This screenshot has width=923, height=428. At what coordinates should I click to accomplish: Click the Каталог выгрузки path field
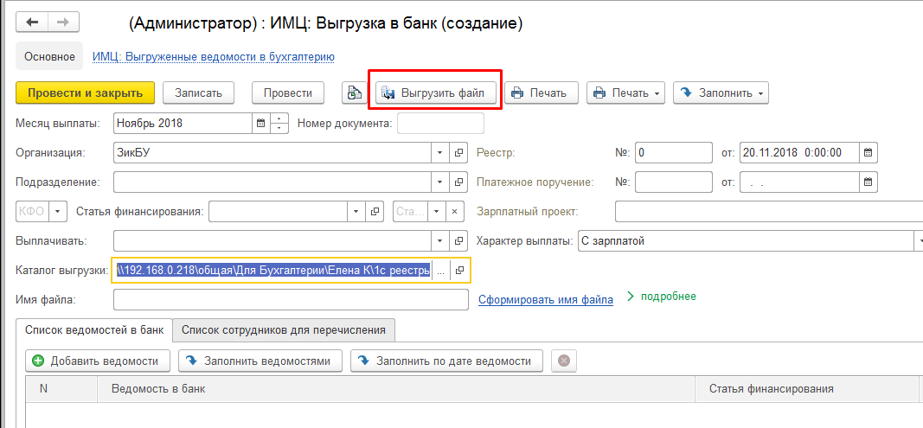click(273, 271)
